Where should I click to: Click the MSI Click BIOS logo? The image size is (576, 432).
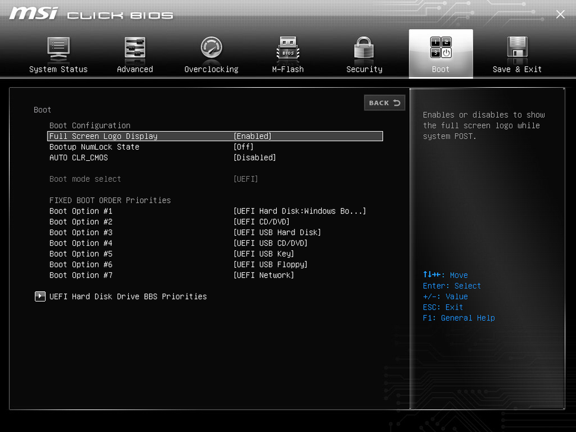[x=91, y=14]
